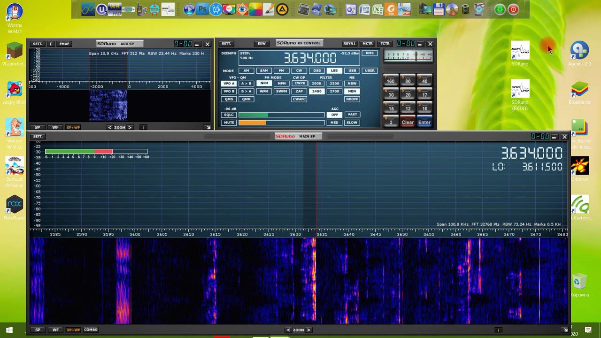Select USB demodulation mode

coord(352,71)
